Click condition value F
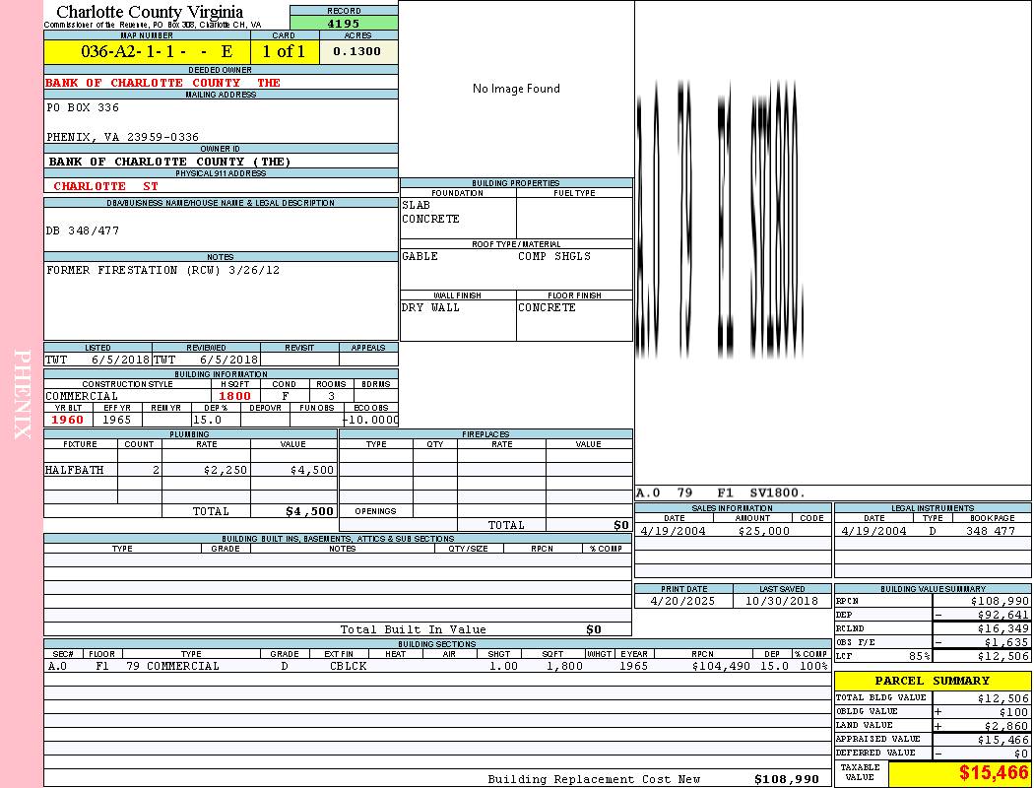This screenshot has height=788, width=1034. point(285,396)
